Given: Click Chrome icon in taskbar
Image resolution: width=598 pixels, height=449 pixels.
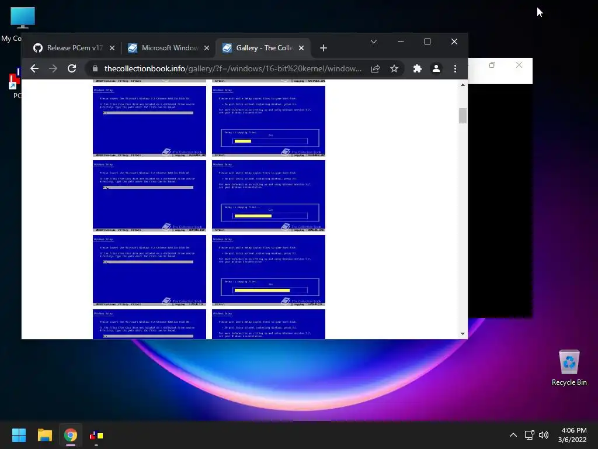Looking at the screenshot, I should [x=71, y=435].
